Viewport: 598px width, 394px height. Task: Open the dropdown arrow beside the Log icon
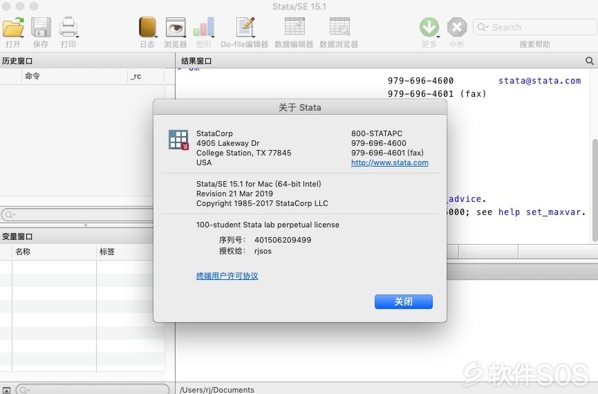tap(156, 37)
